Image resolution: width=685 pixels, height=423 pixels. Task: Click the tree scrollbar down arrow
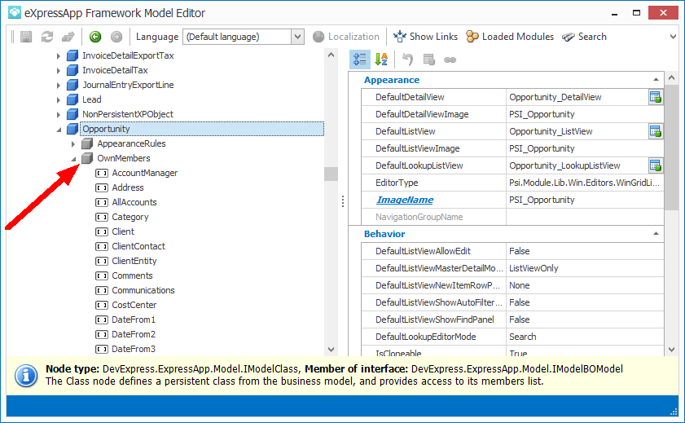point(331,350)
